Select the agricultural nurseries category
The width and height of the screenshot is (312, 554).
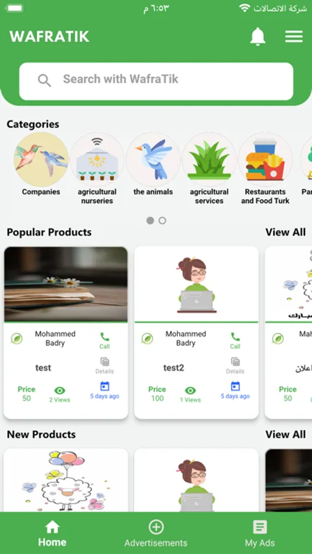tap(97, 159)
